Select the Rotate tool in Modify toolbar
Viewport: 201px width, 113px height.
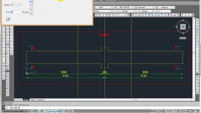[x=198, y=38]
